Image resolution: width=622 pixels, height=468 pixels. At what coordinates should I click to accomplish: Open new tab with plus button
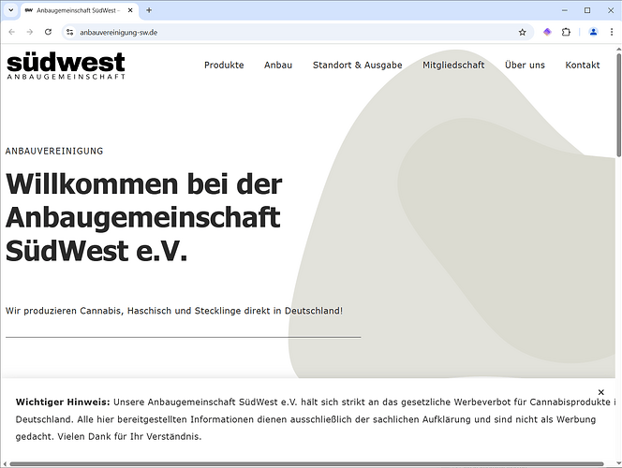point(149,10)
